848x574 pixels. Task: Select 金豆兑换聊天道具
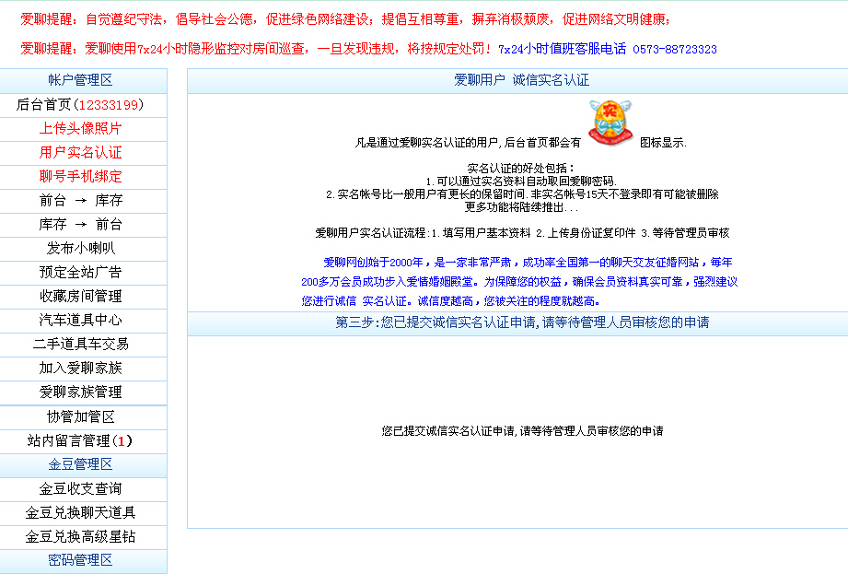80,513
